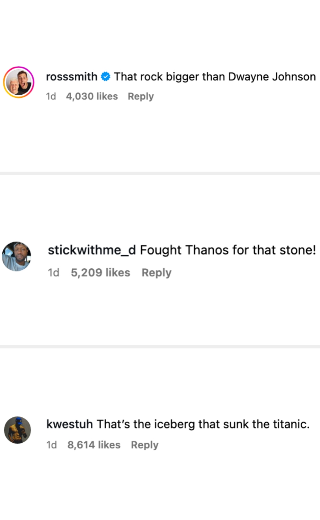
Task: Tap rosssmith's avatar with gradient ring
Action: click(x=19, y=82)
